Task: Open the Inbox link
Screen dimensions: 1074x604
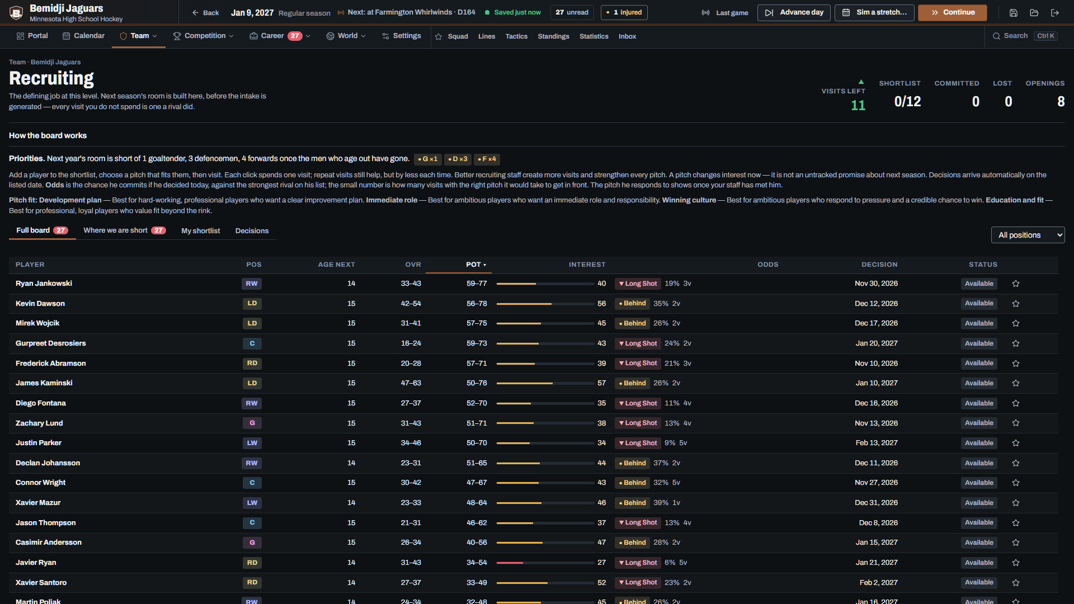Action: pyautogui.click(x=627, y=36)
